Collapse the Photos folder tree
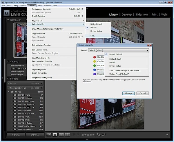The height and width of the screenshot is (142, 174). point(9,92)
